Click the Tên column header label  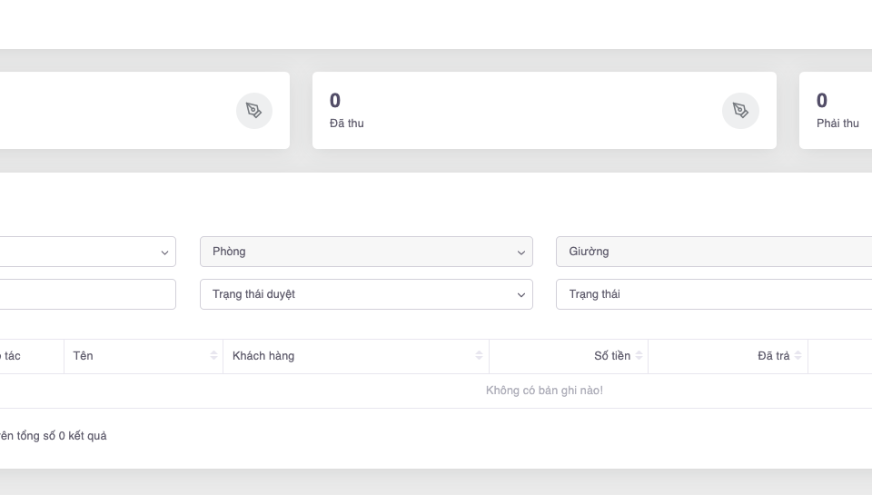[x=84, y=356]
